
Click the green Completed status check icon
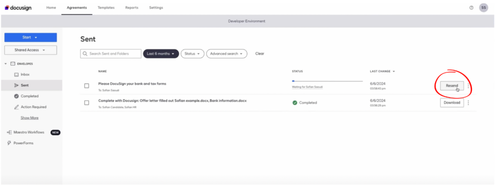point(295,102)
